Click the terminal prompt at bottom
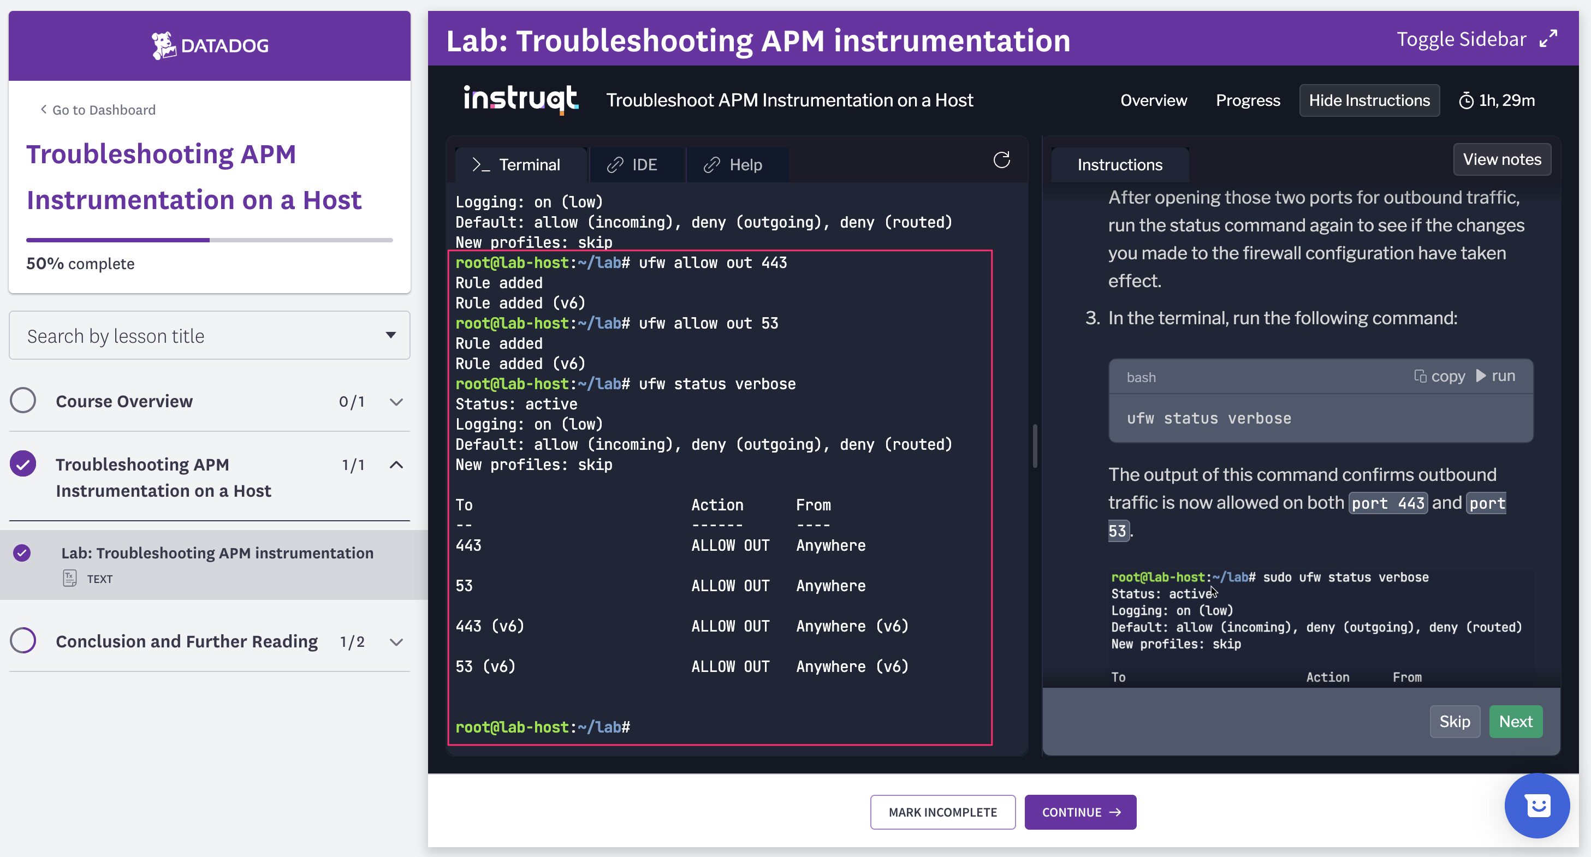The image size is (1591, 857). (542, 727)
